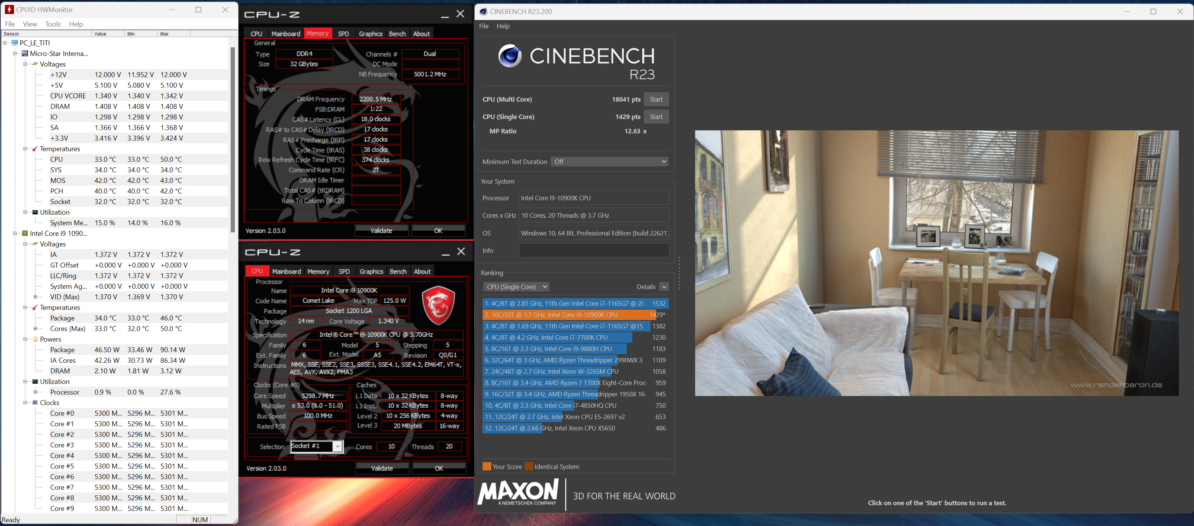The width and height of the screenshot is (1194, 526).
Task: Open the Minimum Test Duration dropdown
Action: pos(610,162)
